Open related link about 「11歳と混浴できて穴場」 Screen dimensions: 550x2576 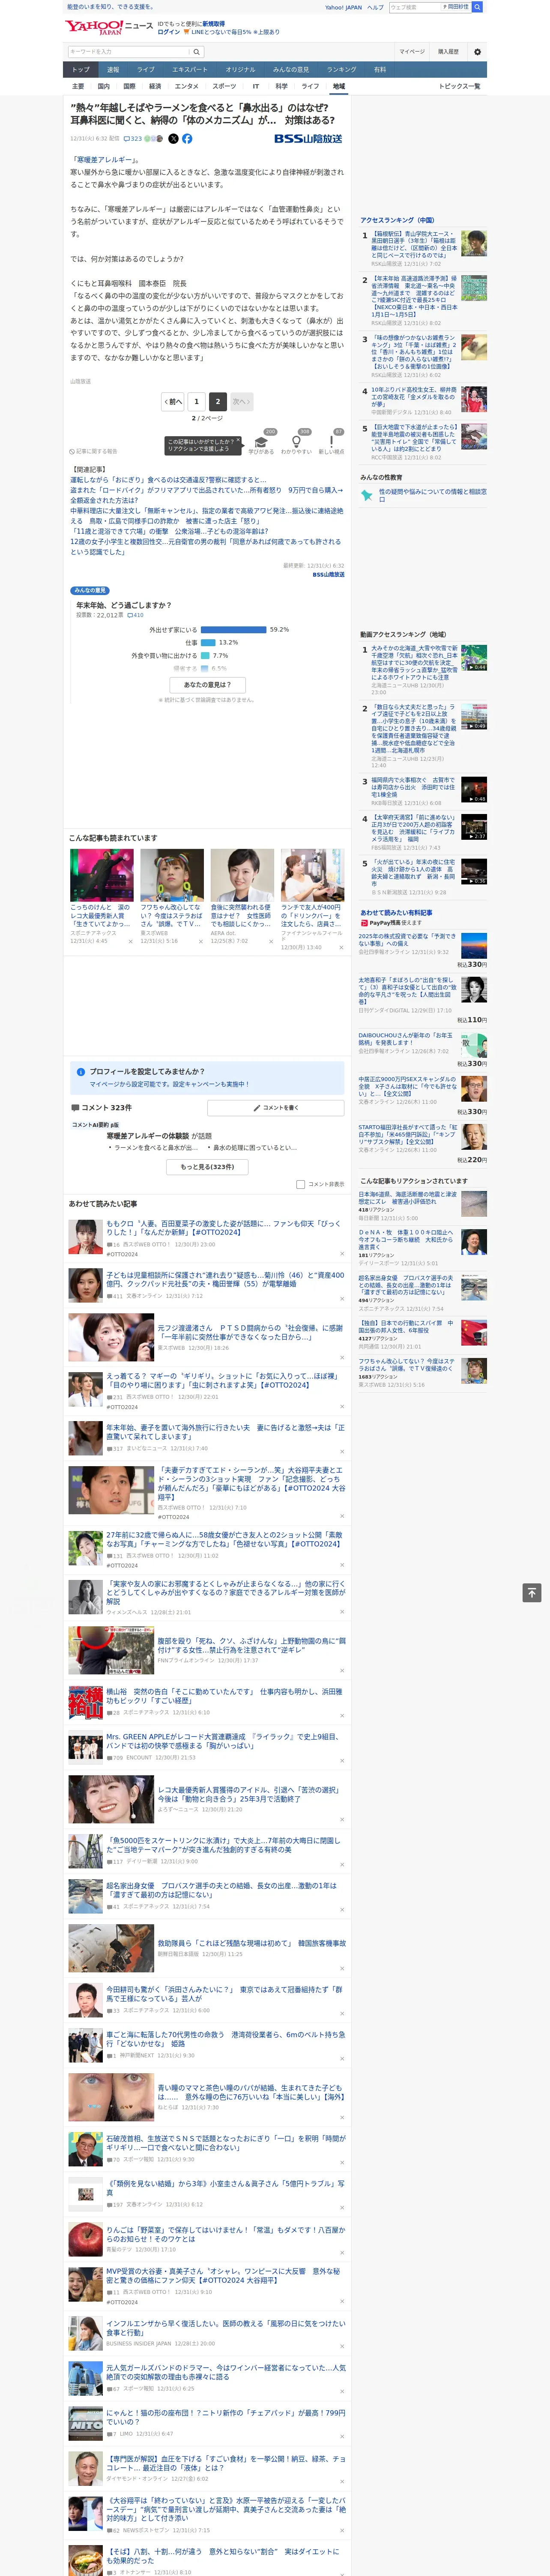pyautogui.click(x=169, y=532)
